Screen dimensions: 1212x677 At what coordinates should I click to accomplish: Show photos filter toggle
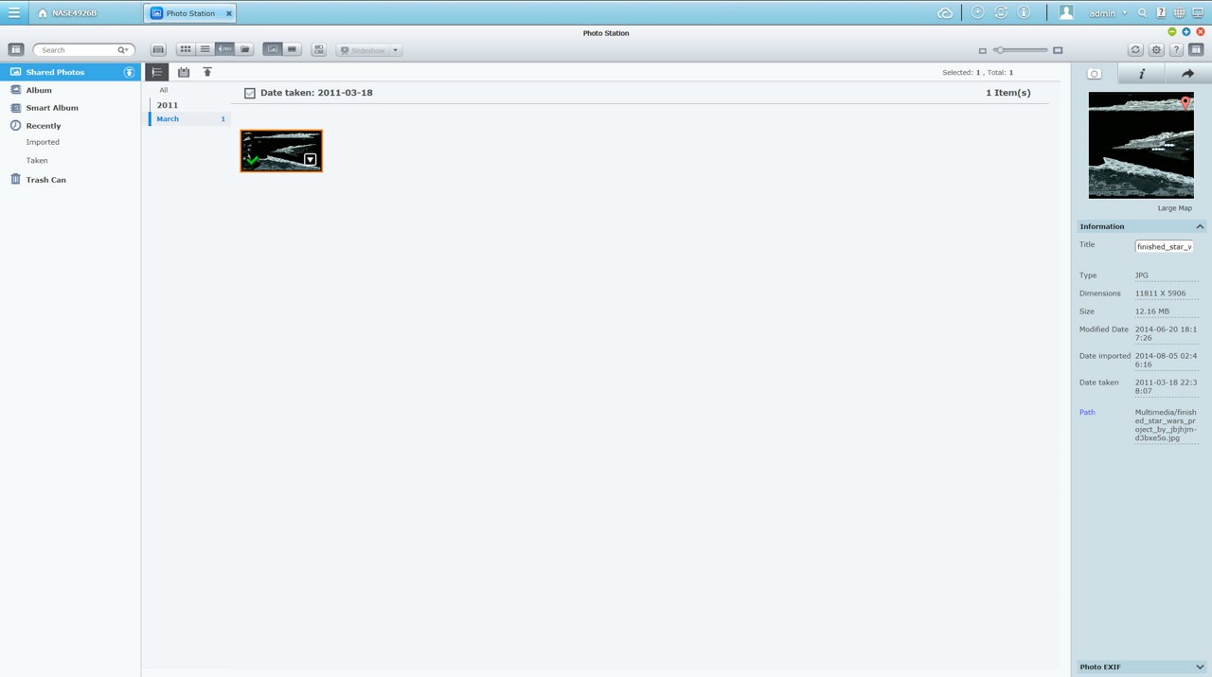pyautogui.click(x=273, y=49)
